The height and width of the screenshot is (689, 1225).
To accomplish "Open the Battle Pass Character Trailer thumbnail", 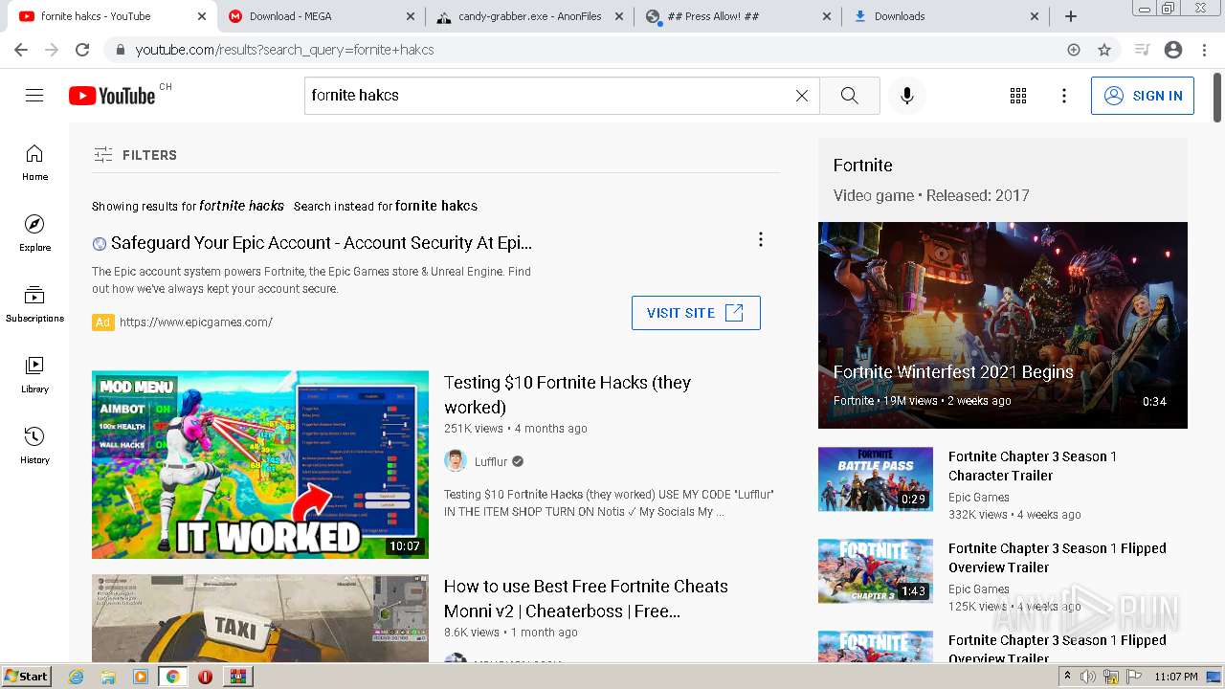I will (x=876, y=479).
